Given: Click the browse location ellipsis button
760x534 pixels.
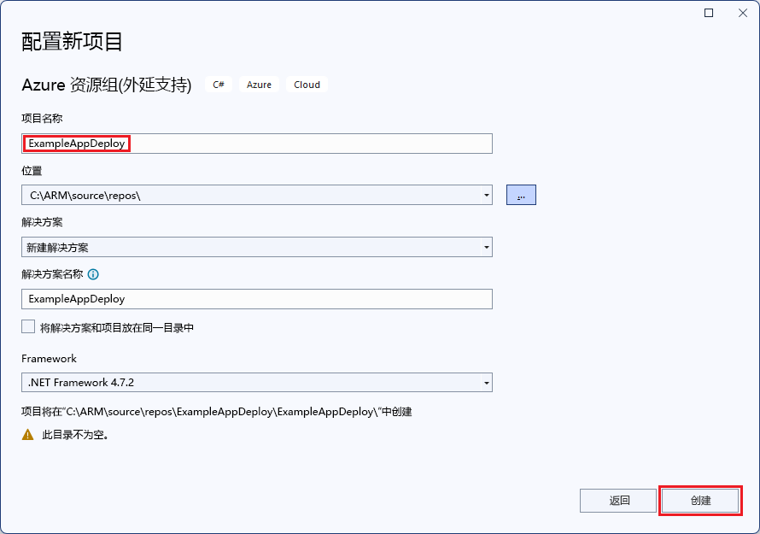Looking at the screenshot, I should coord(521,195).
